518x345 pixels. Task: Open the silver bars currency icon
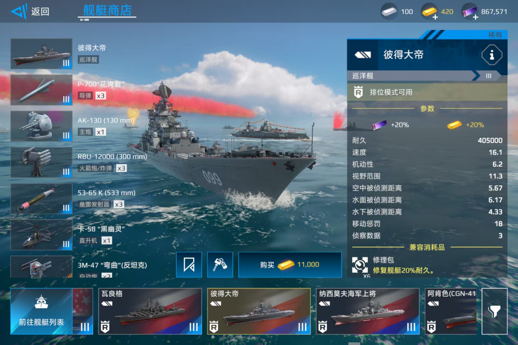389,12
